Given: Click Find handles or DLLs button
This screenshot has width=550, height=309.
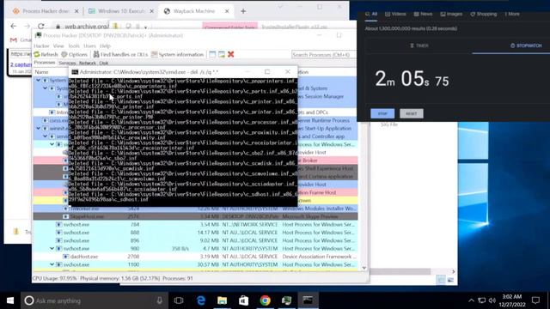Looking at the screenshot, I should click(x=120, y=54).
